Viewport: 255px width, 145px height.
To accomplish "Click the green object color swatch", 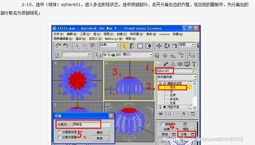I will pyautogui.click(x=195, y=71).
